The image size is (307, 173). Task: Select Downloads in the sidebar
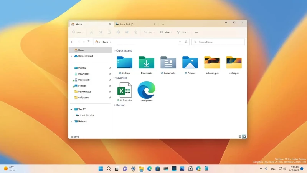coord(84,74)
